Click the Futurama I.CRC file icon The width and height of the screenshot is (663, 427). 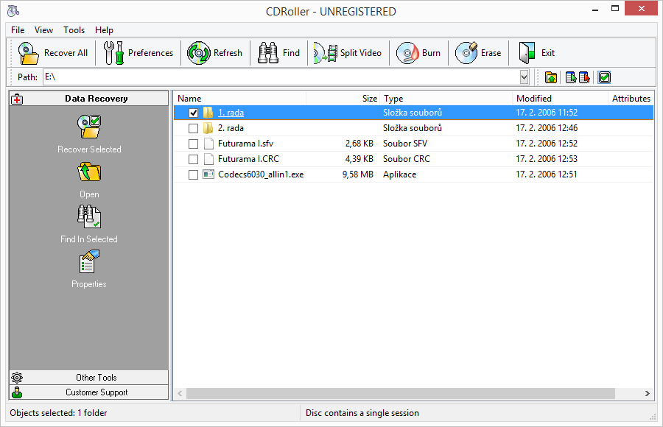[208, 159]
